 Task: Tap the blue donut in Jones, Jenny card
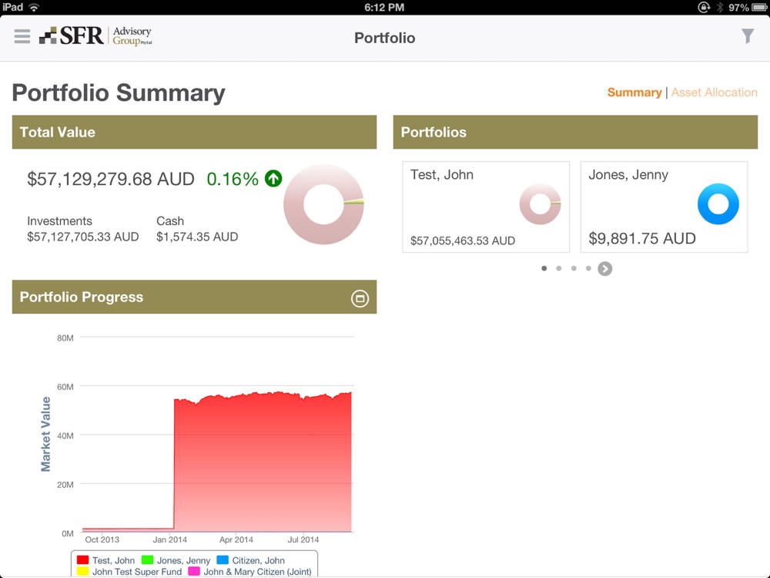[718, 204]
